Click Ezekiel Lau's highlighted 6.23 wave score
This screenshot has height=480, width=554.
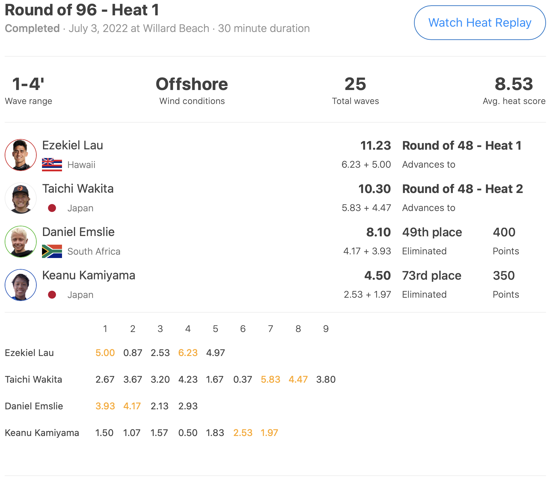pos(188,353)
